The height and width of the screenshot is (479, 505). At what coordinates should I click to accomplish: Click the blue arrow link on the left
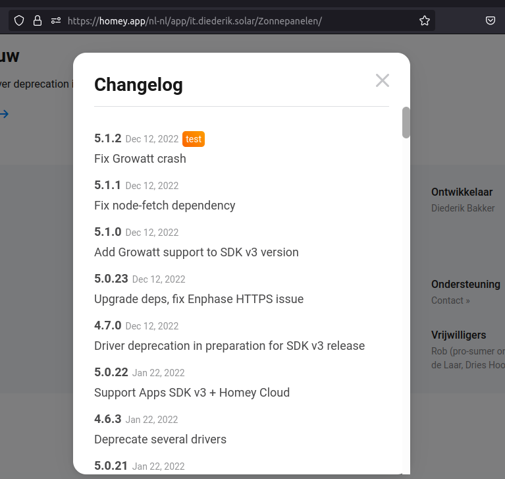(4, 114)
